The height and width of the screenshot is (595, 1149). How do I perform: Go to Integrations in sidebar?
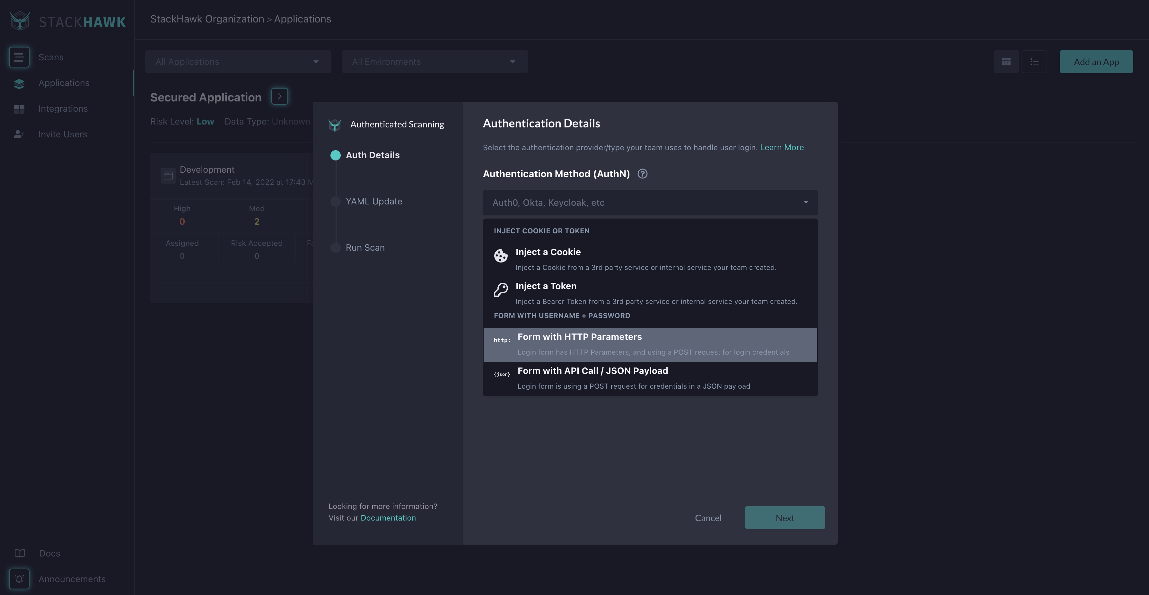[63, 109]
